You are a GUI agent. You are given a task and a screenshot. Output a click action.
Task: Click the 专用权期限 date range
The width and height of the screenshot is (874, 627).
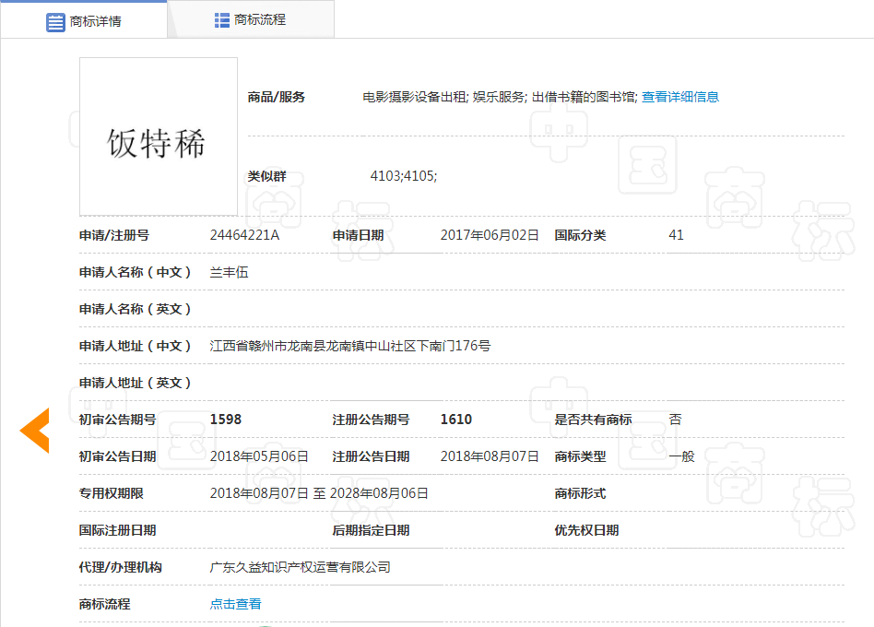[318, 493]
